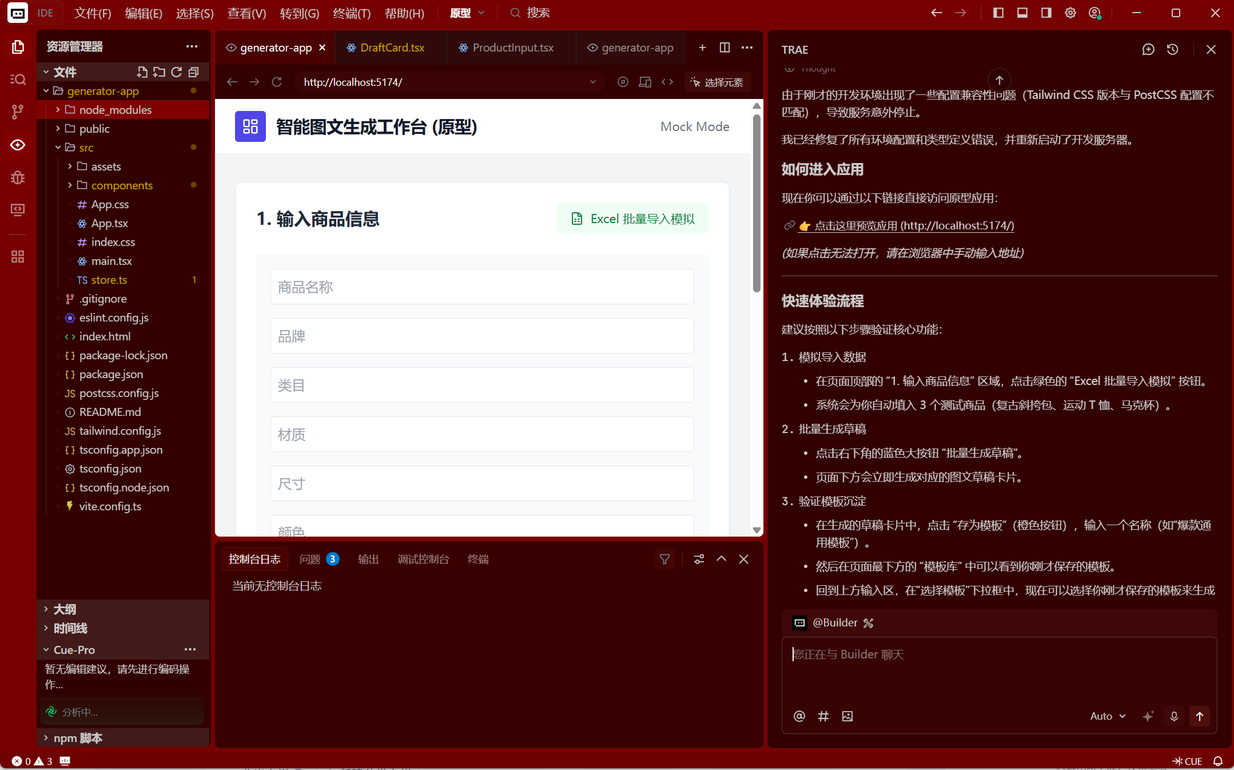Open the Debug bug icon in the sidebar
This screenshot has width=1234, height=770.
[18, 177]
